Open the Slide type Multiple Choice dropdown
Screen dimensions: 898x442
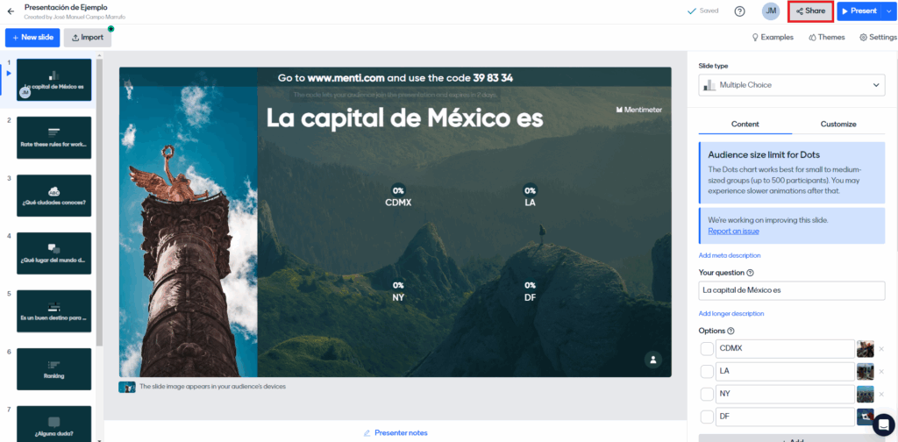[x=791, y=85]
